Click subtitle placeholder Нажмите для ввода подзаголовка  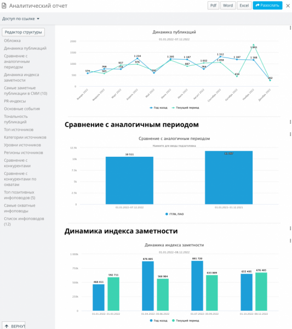pyautogui.click(x=174, y=146)
